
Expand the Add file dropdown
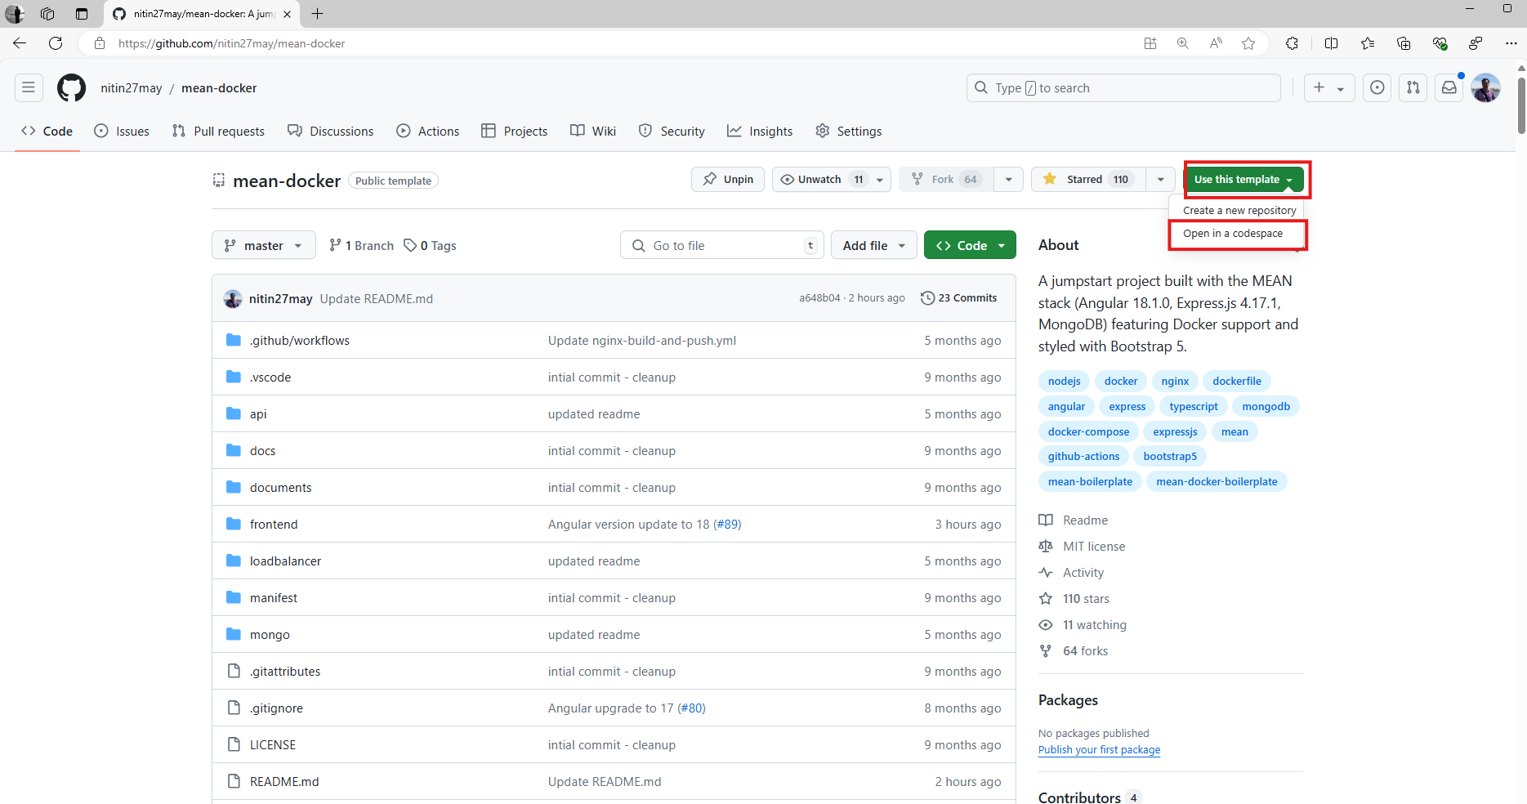point(874,245)
